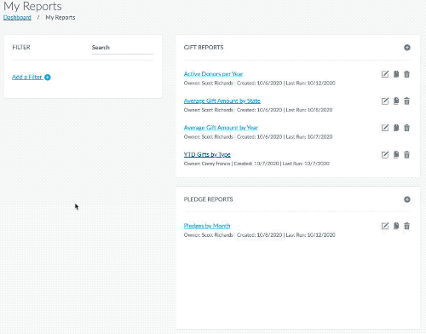The image size is (426, 334).
Task: Edit Average Gift Amount by Year report
Action: click(x=385, y=128)
